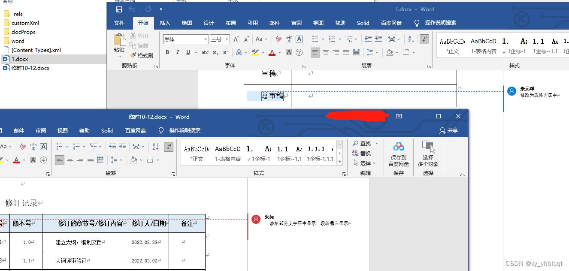This screenshot has width=569, height=271.
Task: Click 复制 (Copy) in 1.docx clipboard group
Action: [x=139, y=45]
